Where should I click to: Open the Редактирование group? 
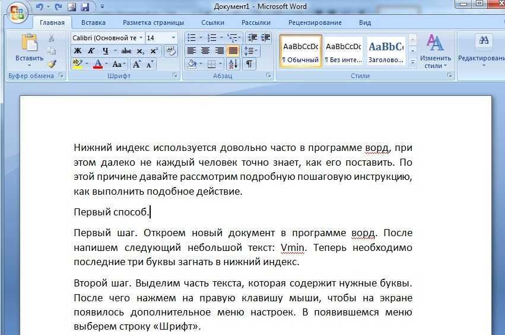click(481, 51)
